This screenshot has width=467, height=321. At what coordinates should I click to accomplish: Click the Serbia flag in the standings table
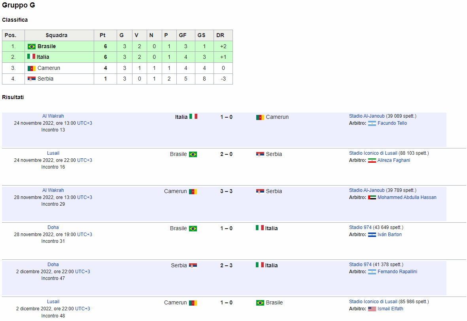tap(32, 79)
